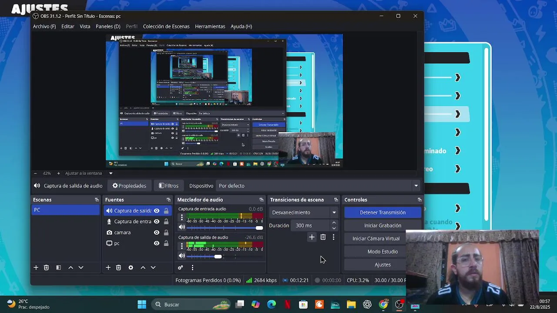Open scene filters icon in Escenas panel
The width and height of the screenshot is (557, 313).
(58, 268)
